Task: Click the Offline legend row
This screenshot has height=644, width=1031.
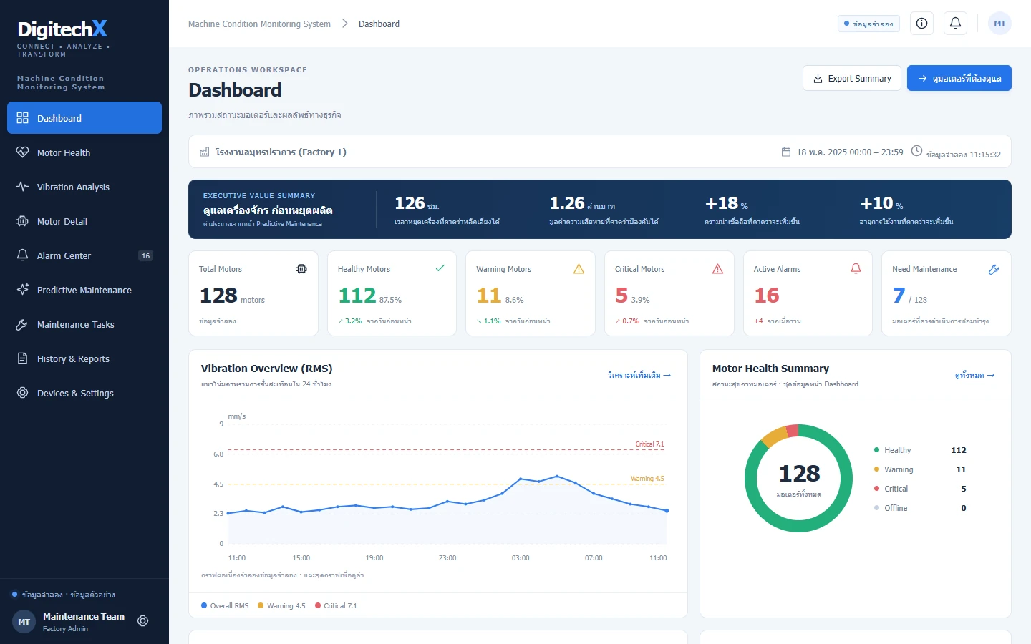Action: coord(920,508)
